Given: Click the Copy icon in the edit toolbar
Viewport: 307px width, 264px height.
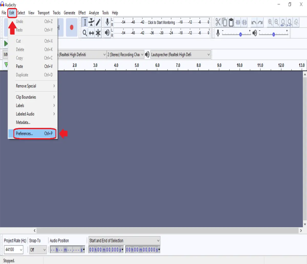Looking at the screenshot, I should click(x=225, y=22).
